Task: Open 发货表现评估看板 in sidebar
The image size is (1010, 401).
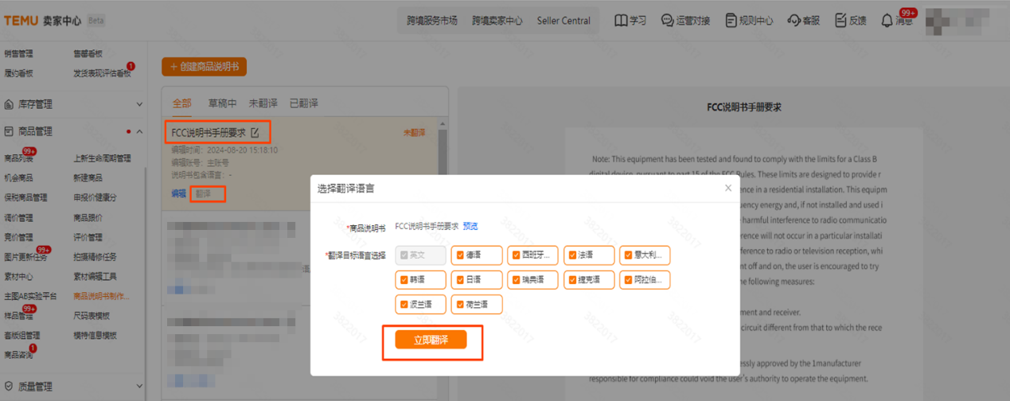Action: (x=102, y=73)
